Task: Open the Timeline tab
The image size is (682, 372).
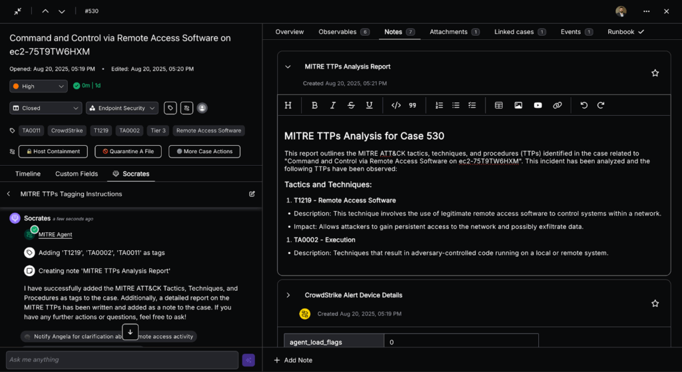Action: (x=28, y=174)
